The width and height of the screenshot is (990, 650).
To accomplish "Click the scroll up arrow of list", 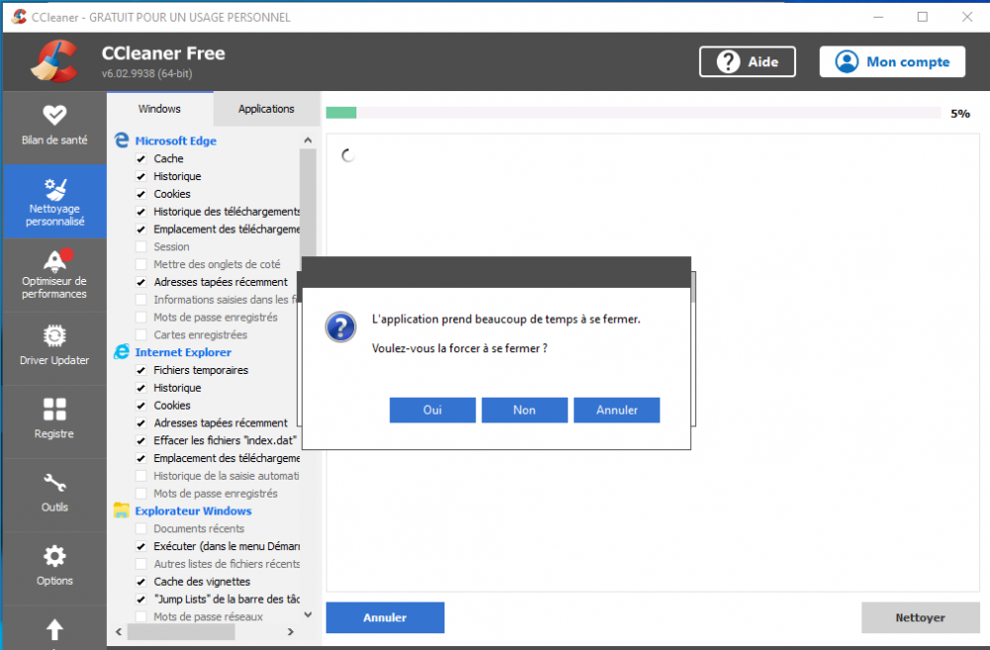I will click(308, 140).
